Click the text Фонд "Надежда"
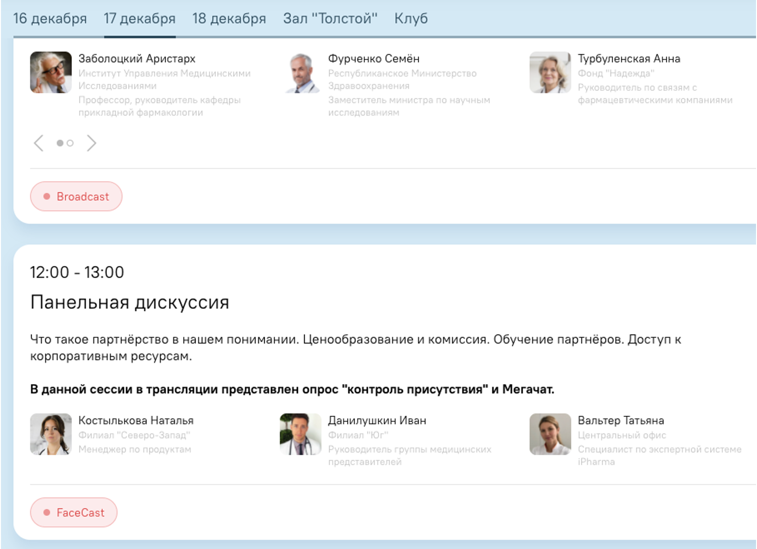The width and height of the screenshot is (757, 549). click(x=616, y=73)
